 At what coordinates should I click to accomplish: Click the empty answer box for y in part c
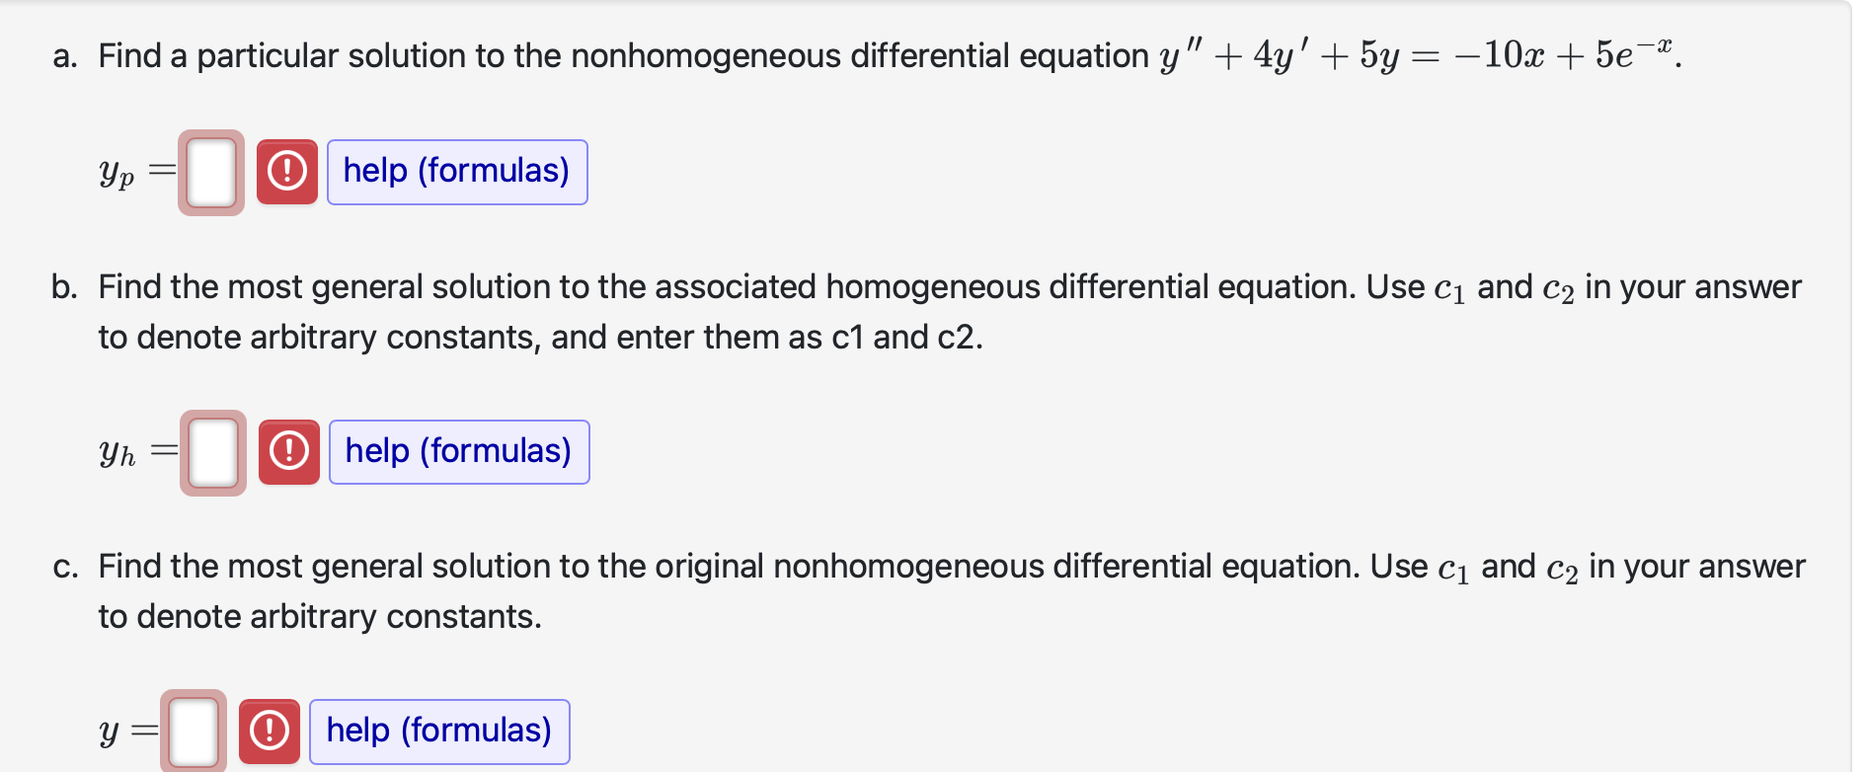tap(194, 731)
